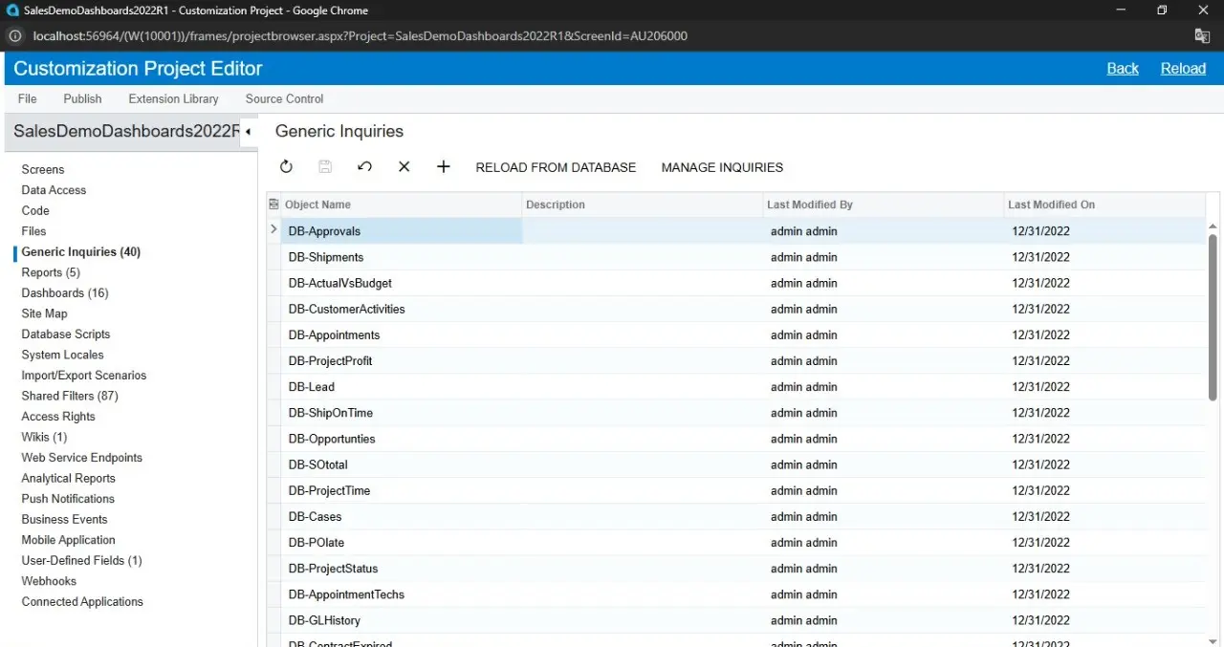Open Analytical Reports node

(68, 478)
